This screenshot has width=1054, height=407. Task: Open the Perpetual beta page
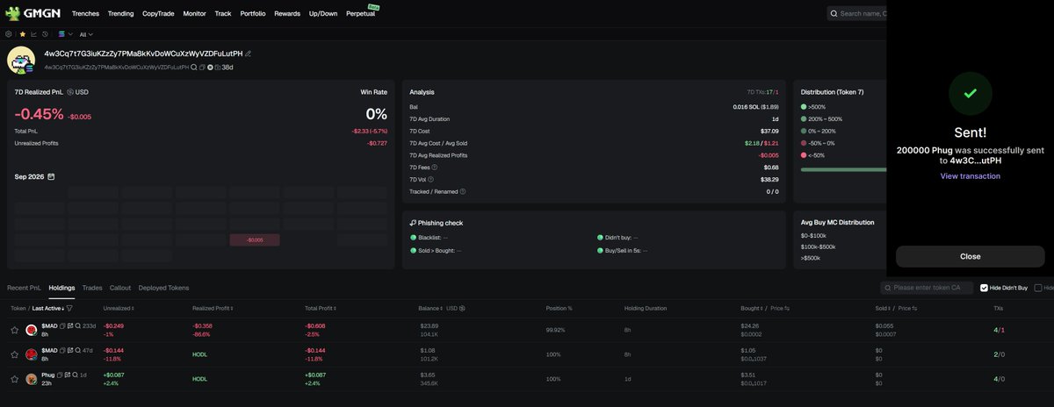click(x=361, y=14)
